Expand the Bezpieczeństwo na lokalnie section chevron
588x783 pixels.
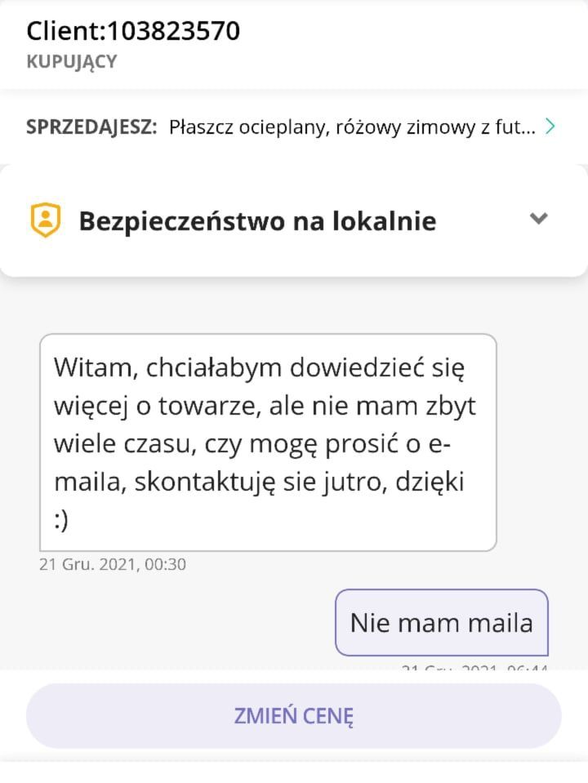[x=538, y=219]
